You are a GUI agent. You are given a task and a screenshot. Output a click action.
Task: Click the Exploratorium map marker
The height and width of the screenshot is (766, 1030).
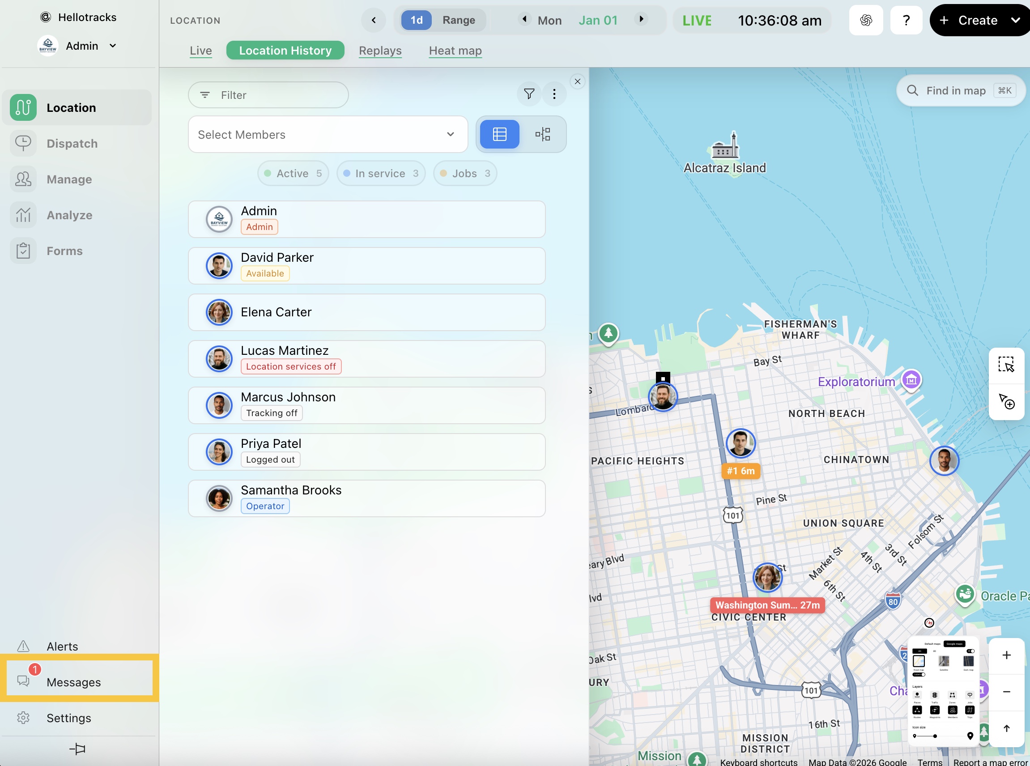click(911, 381)
